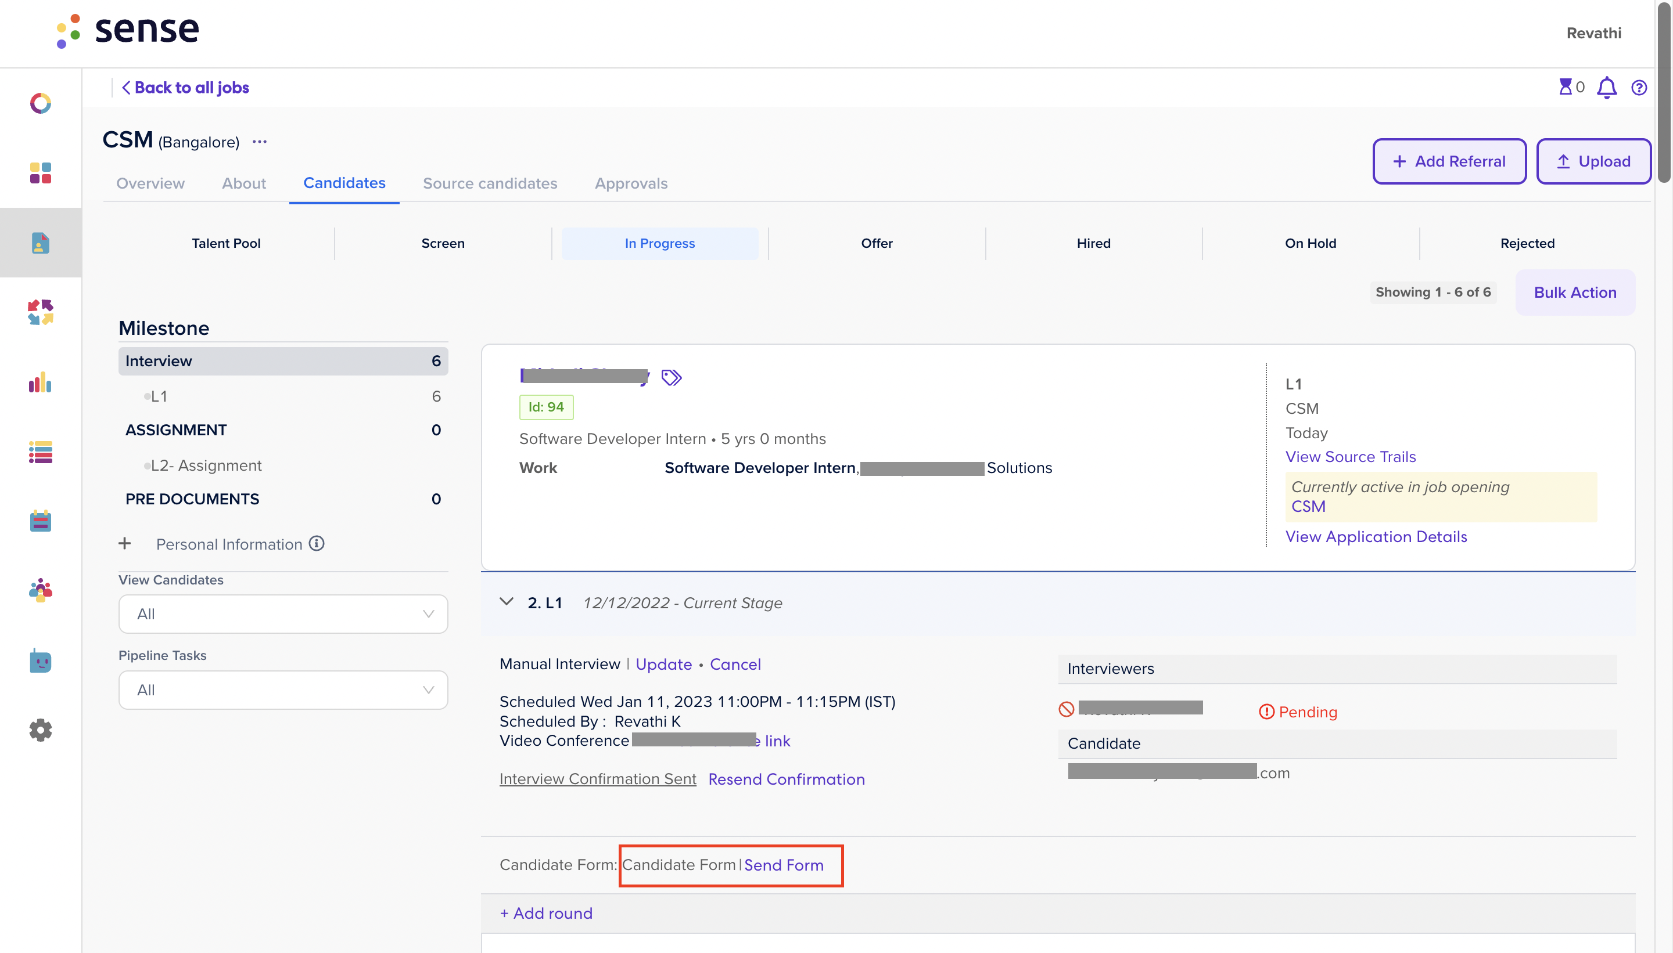The image size is (1673, 953).
Task: Open the colorful ring icon in sidebar
Action: [41, 103]
